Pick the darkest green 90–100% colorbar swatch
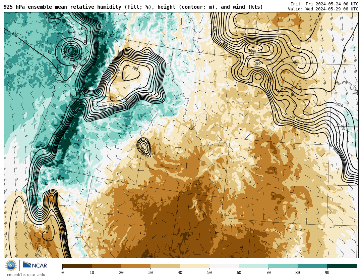 tap(342, 266)
